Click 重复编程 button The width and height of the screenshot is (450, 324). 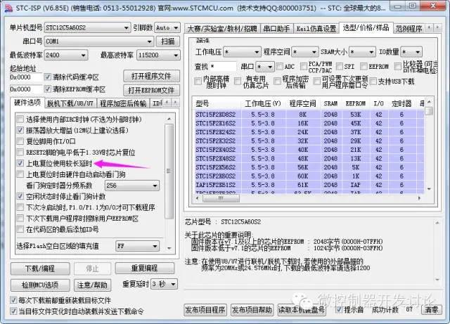click(x=145, y=268)
